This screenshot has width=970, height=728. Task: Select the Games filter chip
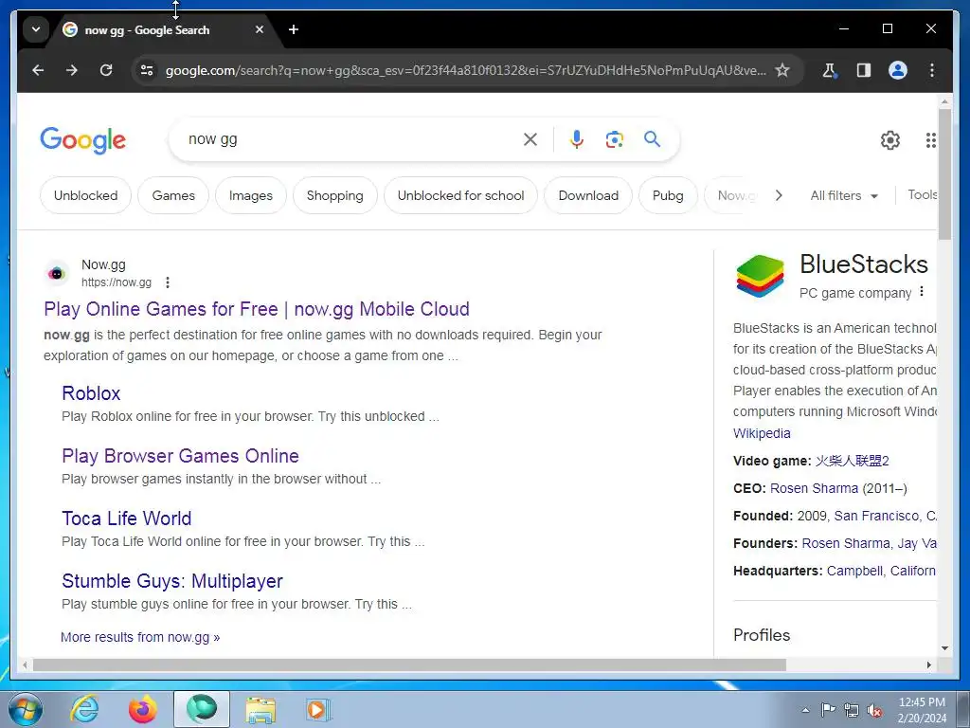(x=173, y=195)
